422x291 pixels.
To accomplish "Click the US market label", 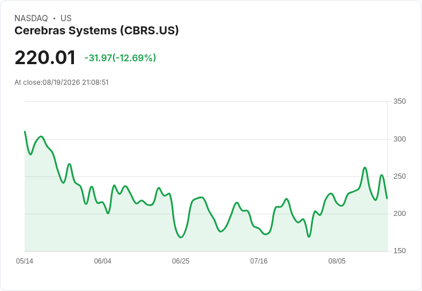I will 66,18.
